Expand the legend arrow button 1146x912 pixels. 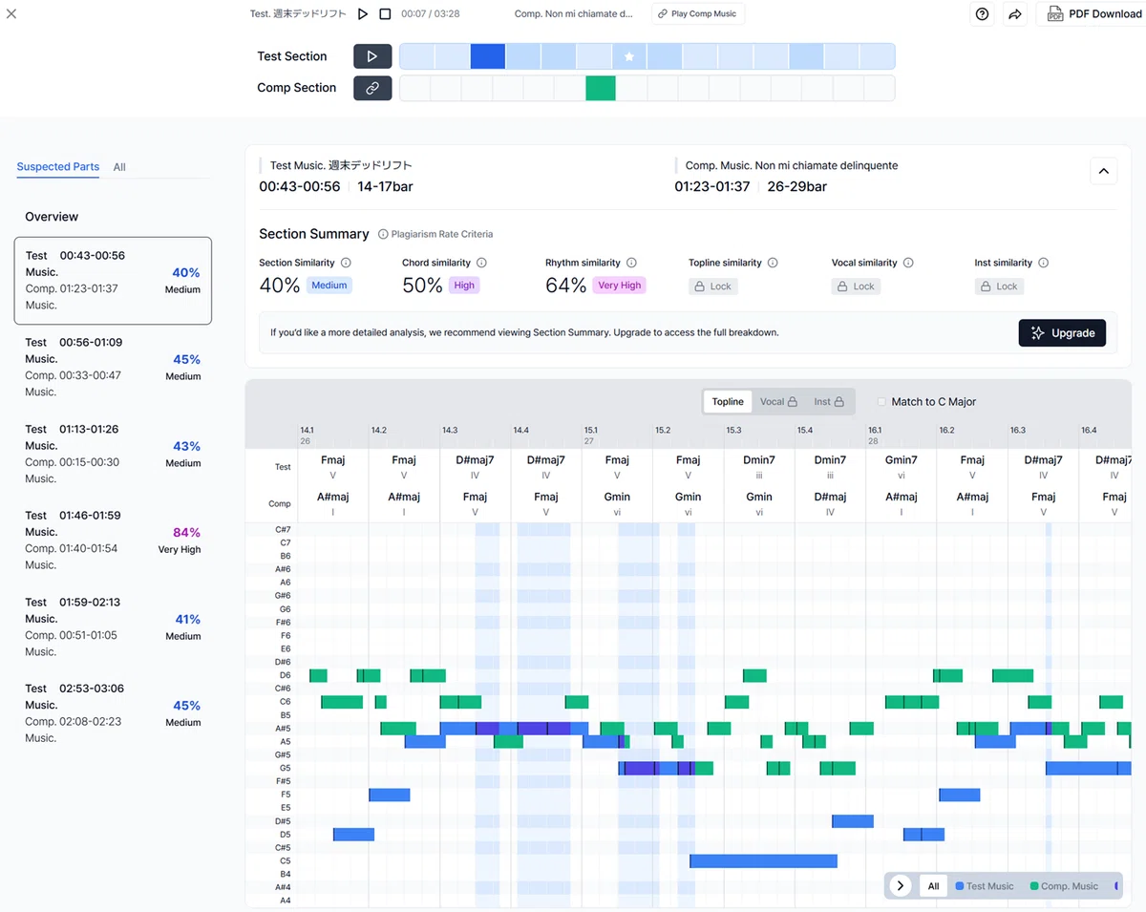(900, 885)
